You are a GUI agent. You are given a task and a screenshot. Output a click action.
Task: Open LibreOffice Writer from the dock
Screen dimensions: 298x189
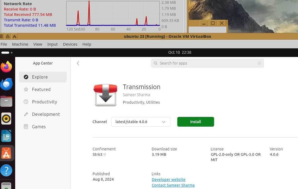(6, 136)
